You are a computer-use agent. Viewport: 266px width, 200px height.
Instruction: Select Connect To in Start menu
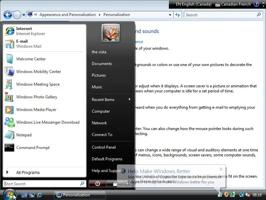(x=102, y=135)
